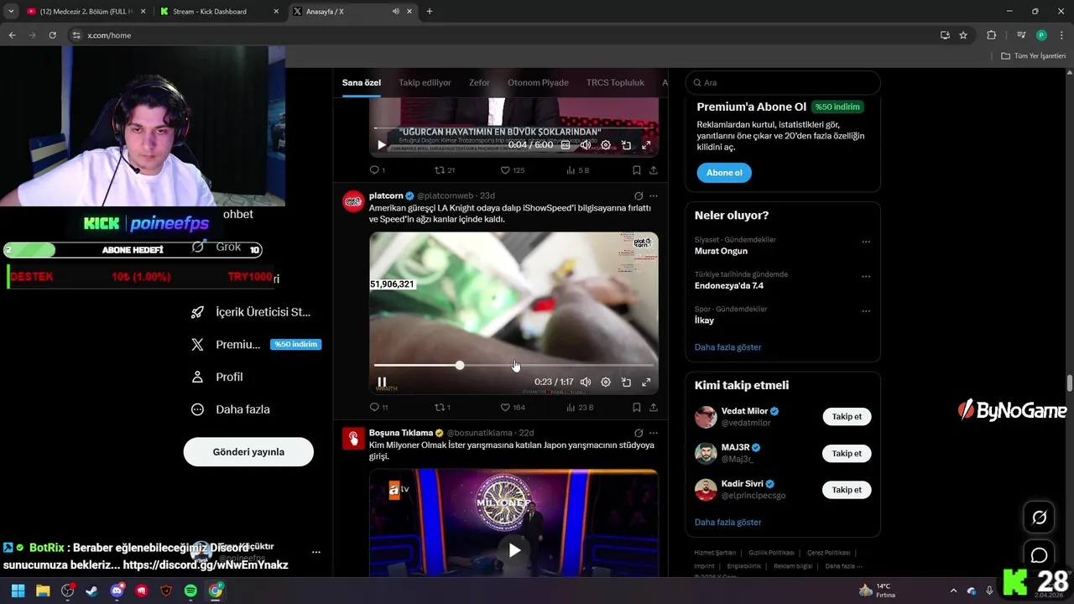
Task: Show more trends via Daha fazla göster
Action: (727, 346)
